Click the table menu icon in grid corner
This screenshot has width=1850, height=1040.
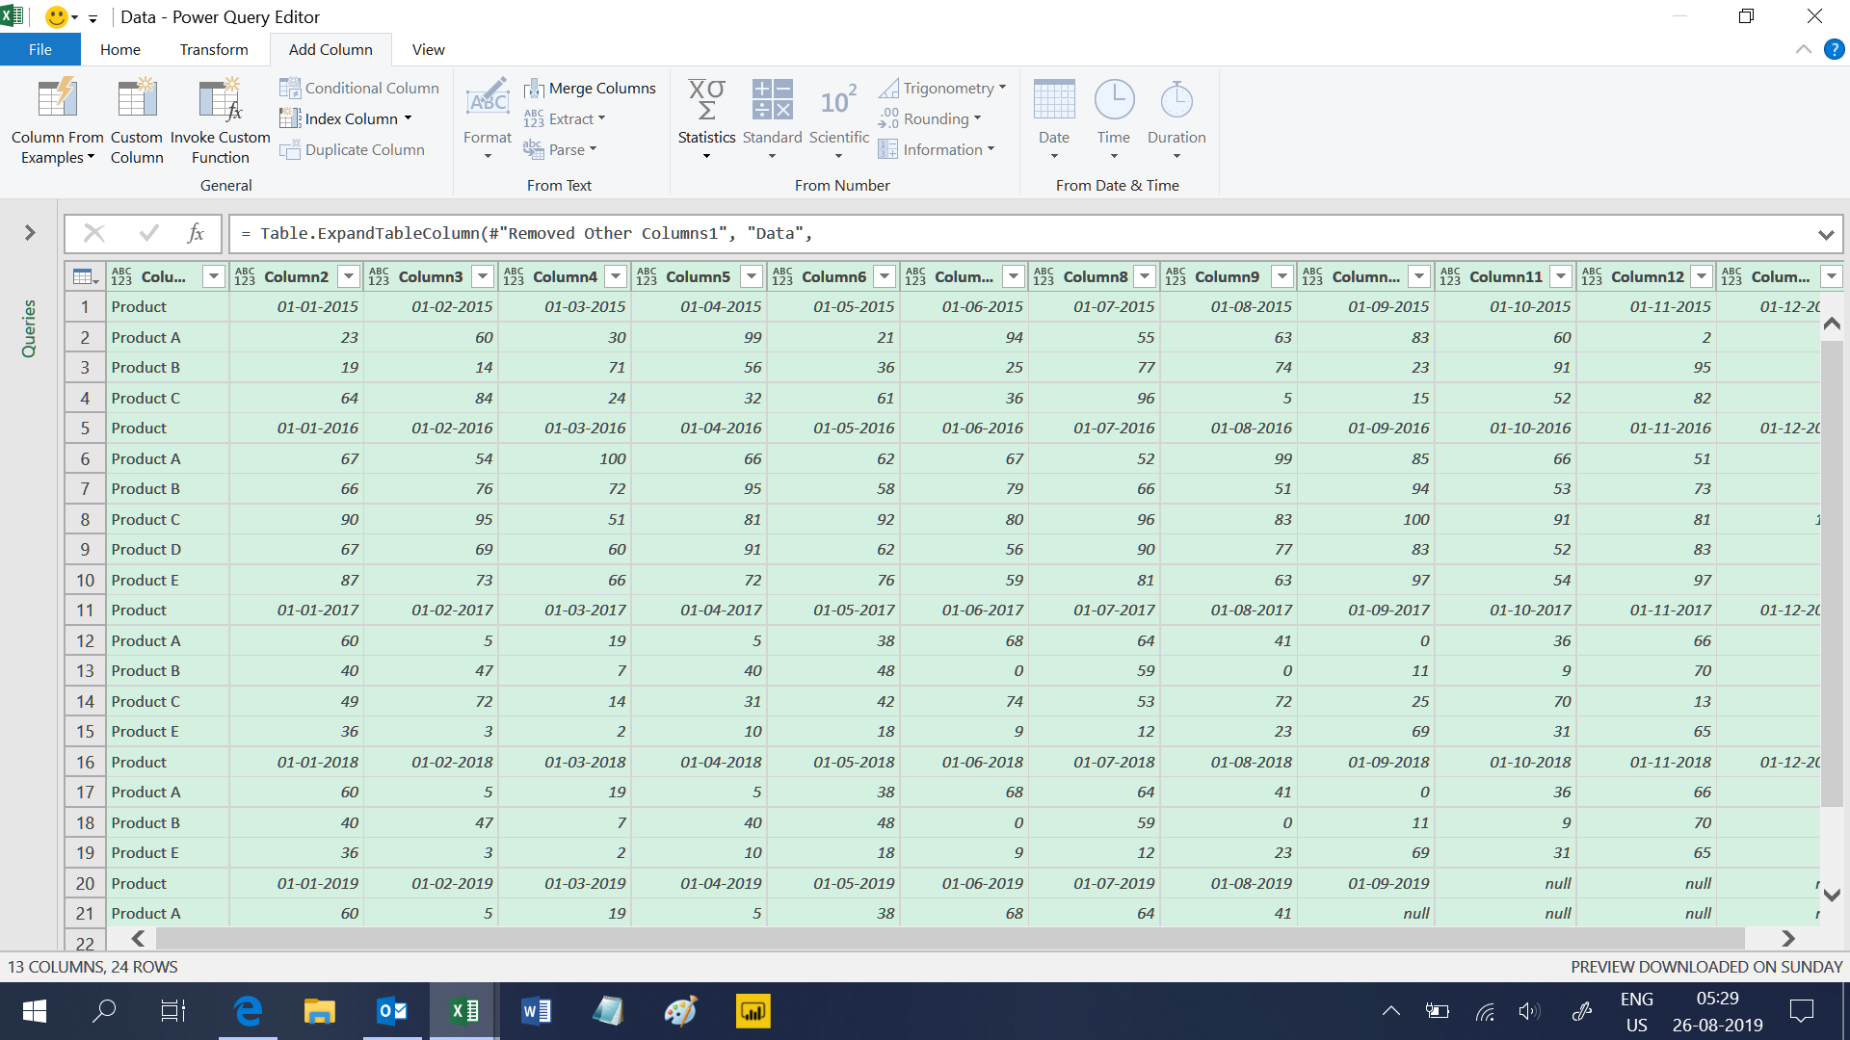85,276
